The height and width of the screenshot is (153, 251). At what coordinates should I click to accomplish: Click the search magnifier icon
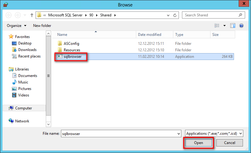[x=240, y=15]
